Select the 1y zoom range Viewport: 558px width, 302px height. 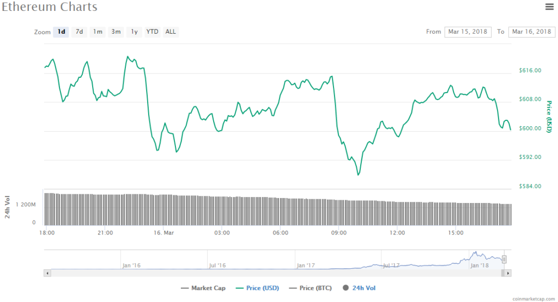(x=134, y=32)
